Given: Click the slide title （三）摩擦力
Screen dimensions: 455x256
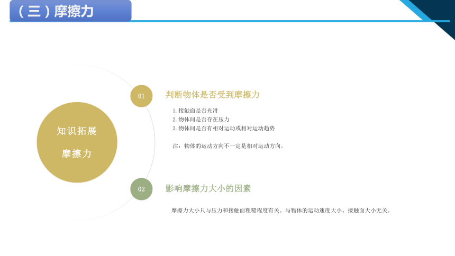Looking at the screenshot, I should pos(56,12).
